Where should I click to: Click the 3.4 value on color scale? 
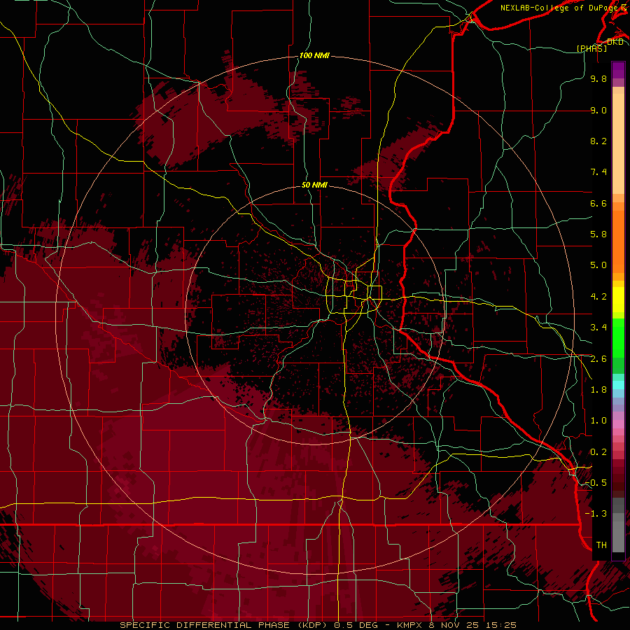pos(598,328)
